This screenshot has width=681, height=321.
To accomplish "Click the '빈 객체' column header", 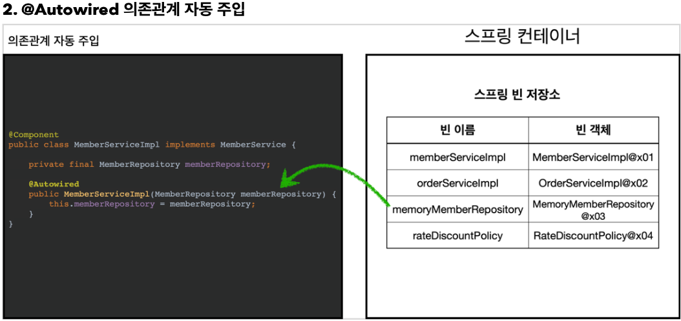I will pos(594,130).
